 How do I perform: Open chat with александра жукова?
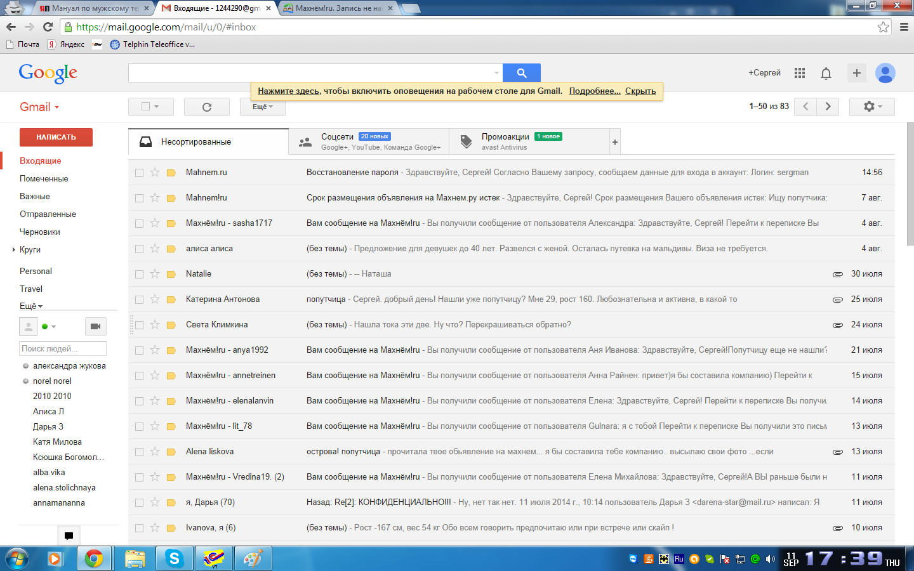(x=69, y=366)
